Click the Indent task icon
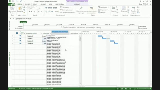The image size is (160, 90). point(49,11)
